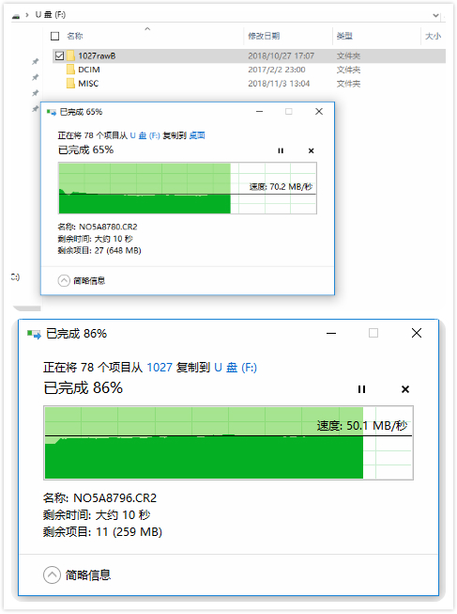Sort by 类型 column header
The width and height of the screenshot is (457, 614).
[344, 36]
